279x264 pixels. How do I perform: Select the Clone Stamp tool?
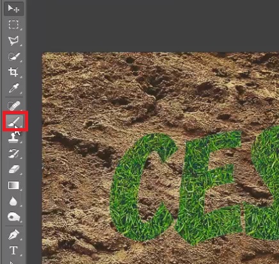tap(13, 137)
